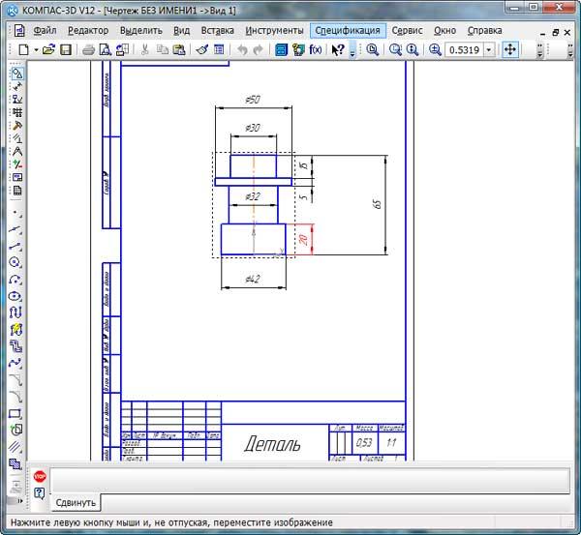Click the Cut scissors icon
Image resolution: width=581 pixels, height=535 pixels.
pos(145,49)
